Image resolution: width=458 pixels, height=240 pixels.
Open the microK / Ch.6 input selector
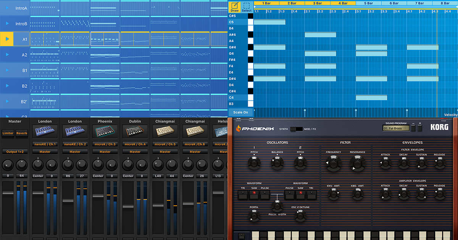[x=195, y=144]
